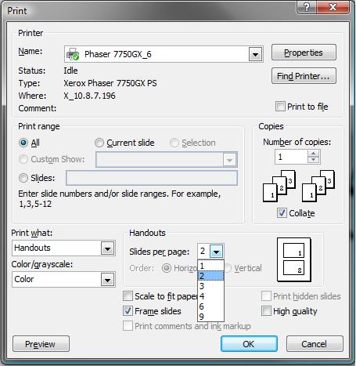Click the Phaser printer icon in Name field
This screenshot has width=356, height=366.
(x=73, y=54)
